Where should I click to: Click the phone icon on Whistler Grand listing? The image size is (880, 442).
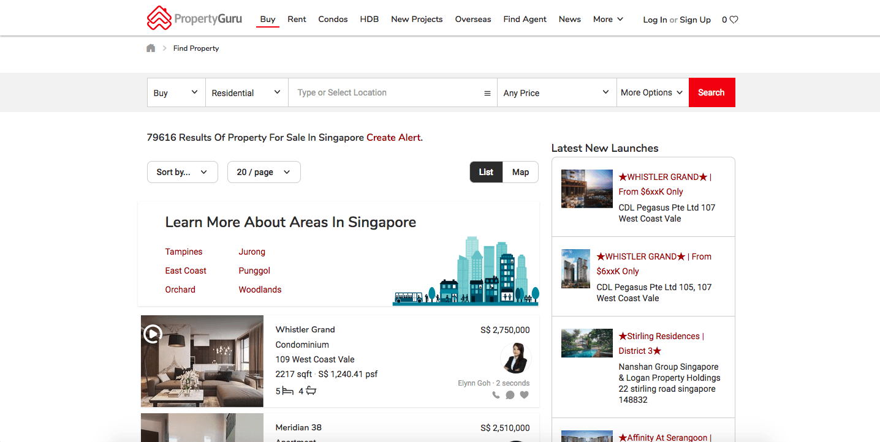pos(496,395)
